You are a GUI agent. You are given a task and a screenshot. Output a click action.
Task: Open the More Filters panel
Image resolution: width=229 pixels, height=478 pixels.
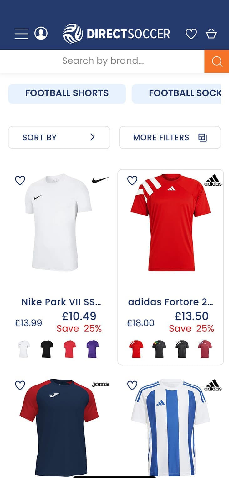170,137
